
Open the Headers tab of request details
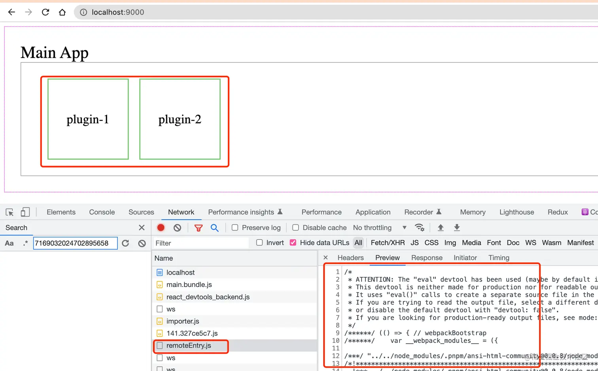[x=350, y=258]
